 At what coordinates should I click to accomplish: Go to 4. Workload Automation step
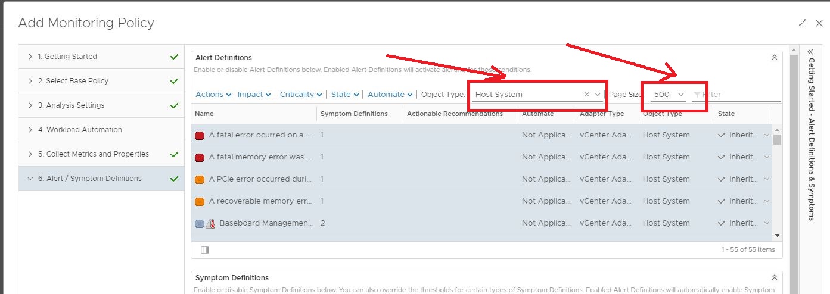84,130
